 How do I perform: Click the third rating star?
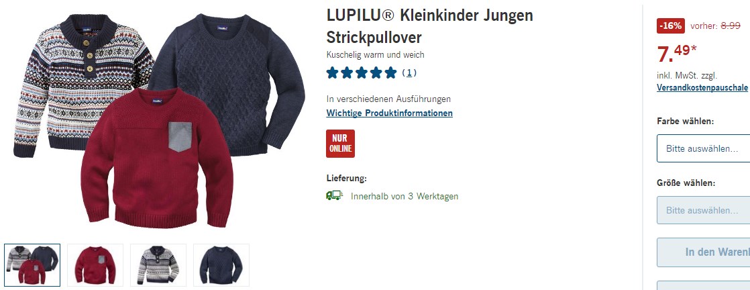coord(362,72)
